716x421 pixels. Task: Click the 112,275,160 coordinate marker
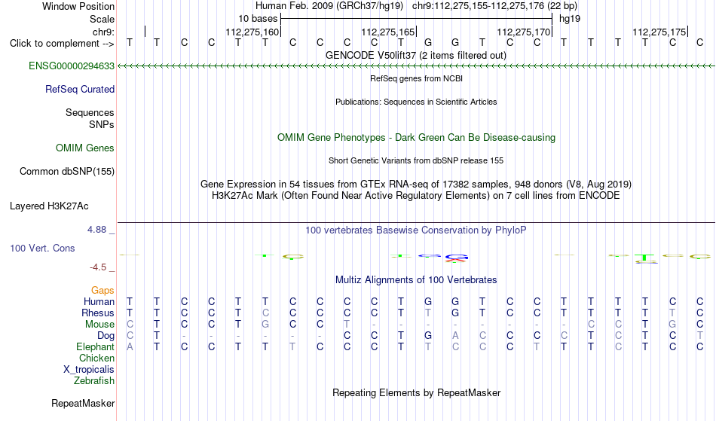[x=252, y=32]
